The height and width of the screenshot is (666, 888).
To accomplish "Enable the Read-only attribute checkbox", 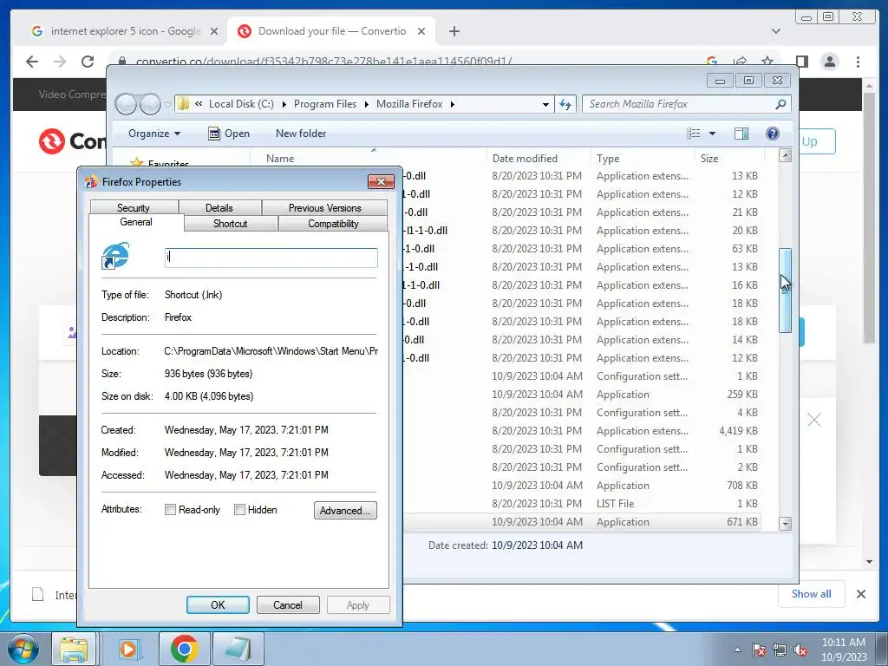I will point(170,510).
